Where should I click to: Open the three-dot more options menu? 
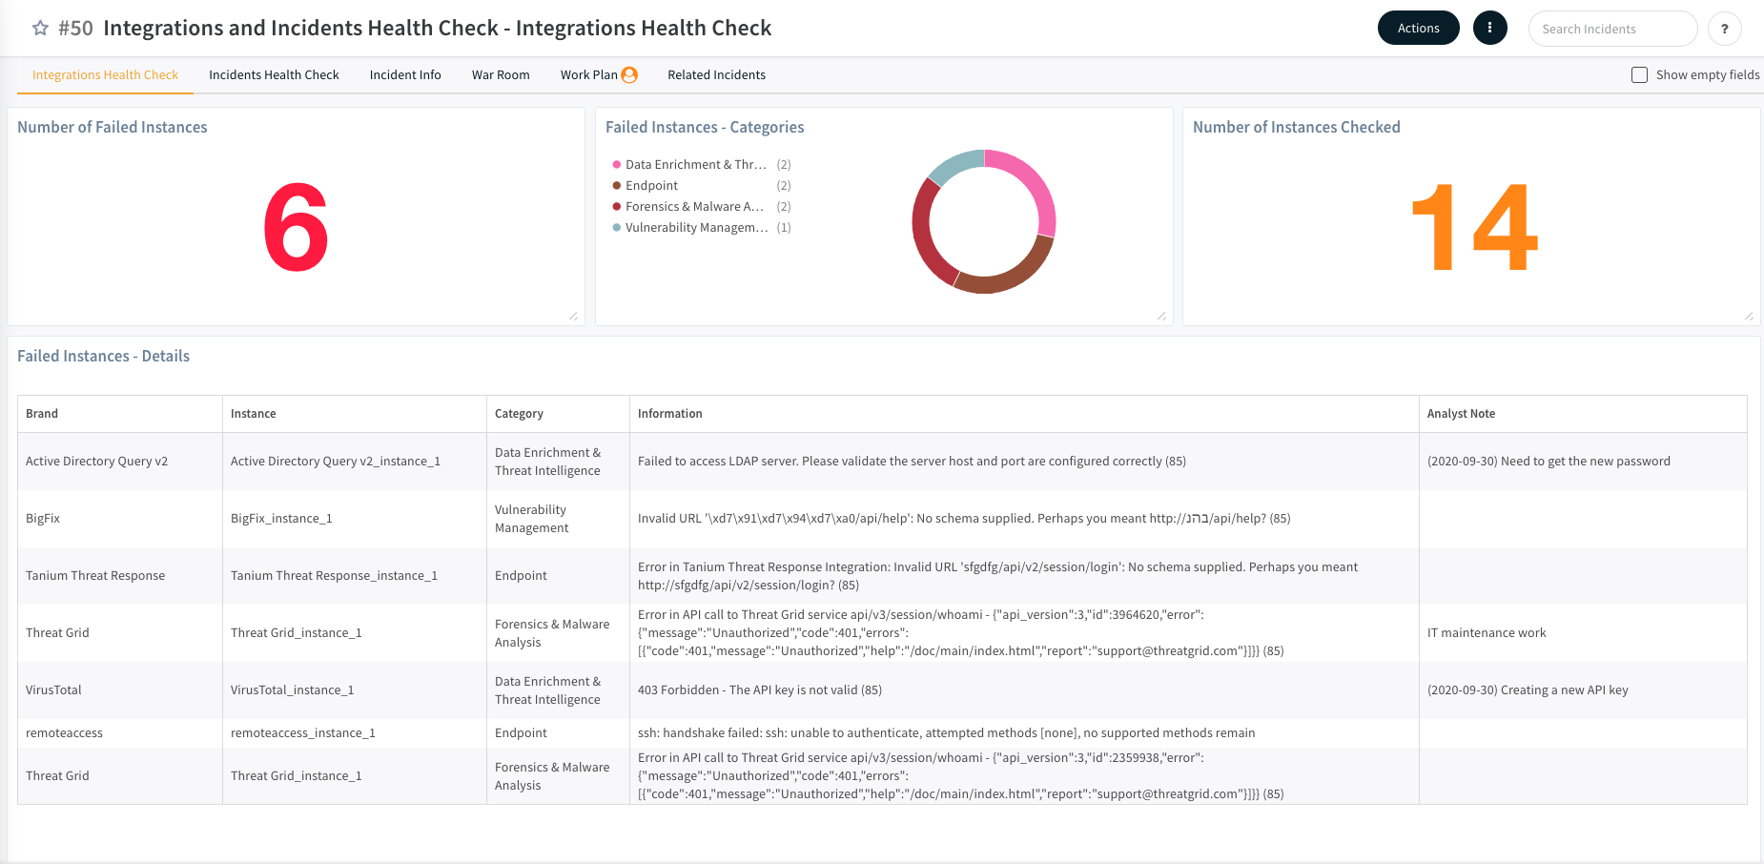point(1489,28)
